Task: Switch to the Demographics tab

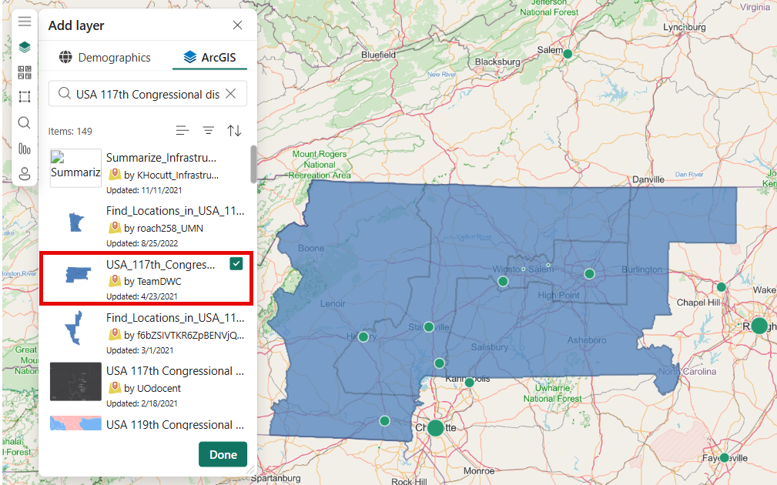Action: point(104,57)
